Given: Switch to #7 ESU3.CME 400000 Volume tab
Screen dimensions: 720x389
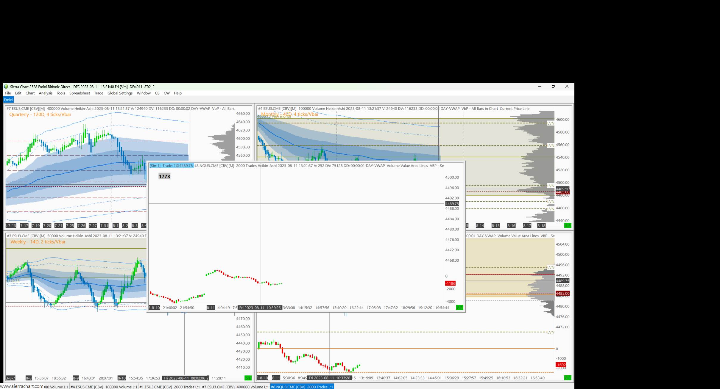Looking at the screenshot, I should tap(235, 387).
